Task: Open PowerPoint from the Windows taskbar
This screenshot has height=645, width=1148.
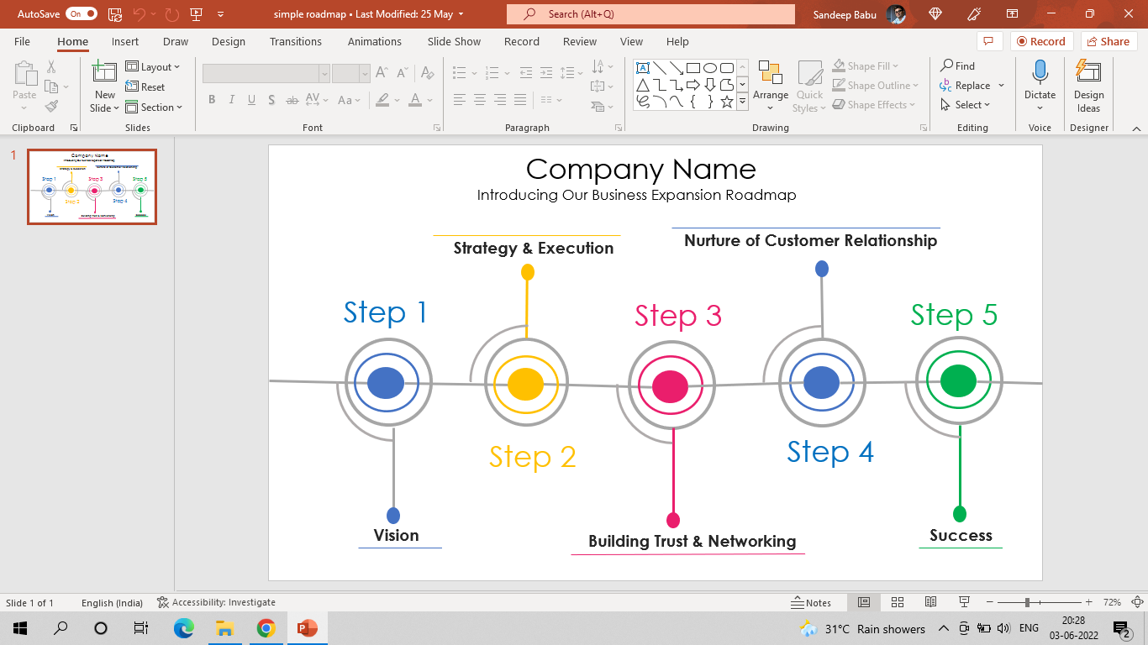Action: 307,628
